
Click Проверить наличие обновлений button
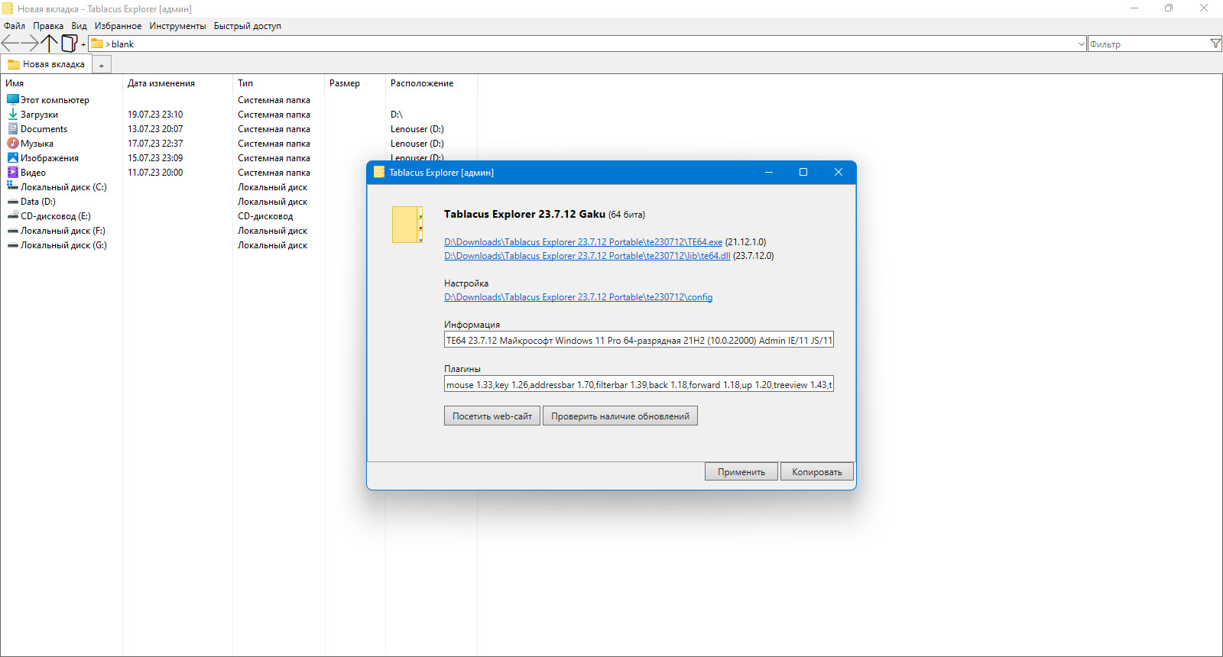(x=620, y=416)
